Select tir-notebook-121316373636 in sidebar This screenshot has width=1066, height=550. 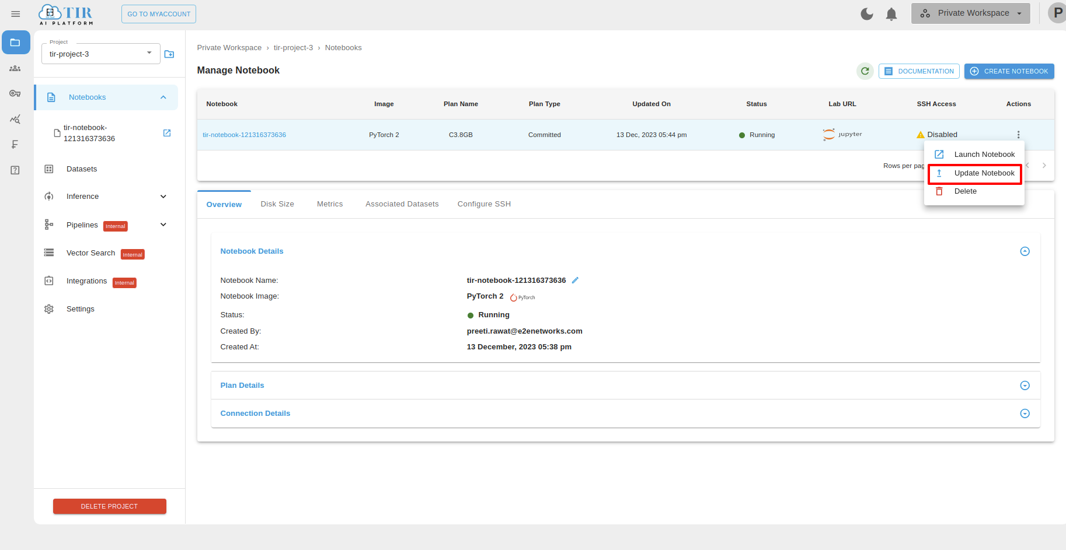pyautogui.click(x=89, y=133)
